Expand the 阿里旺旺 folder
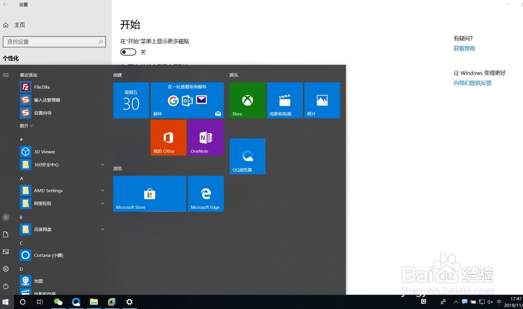This screenshot has width=523, height=309. [x=62, y=203]
